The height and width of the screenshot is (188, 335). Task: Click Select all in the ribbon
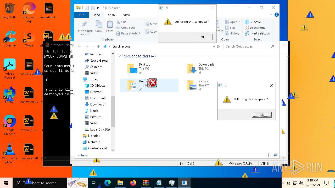click(253, 22)
